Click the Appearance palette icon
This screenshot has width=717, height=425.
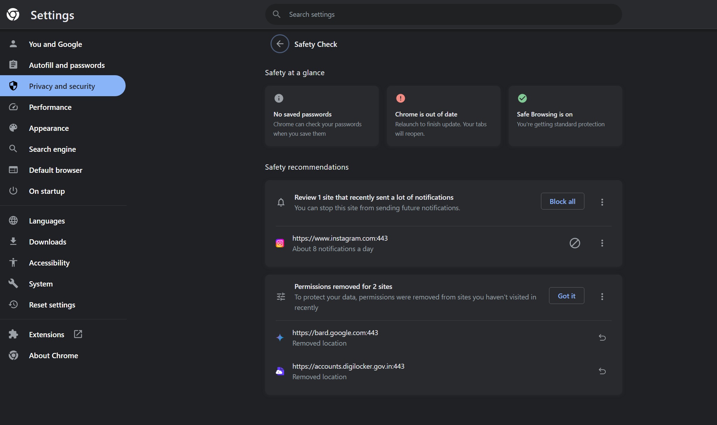click(x=13, y=128)
